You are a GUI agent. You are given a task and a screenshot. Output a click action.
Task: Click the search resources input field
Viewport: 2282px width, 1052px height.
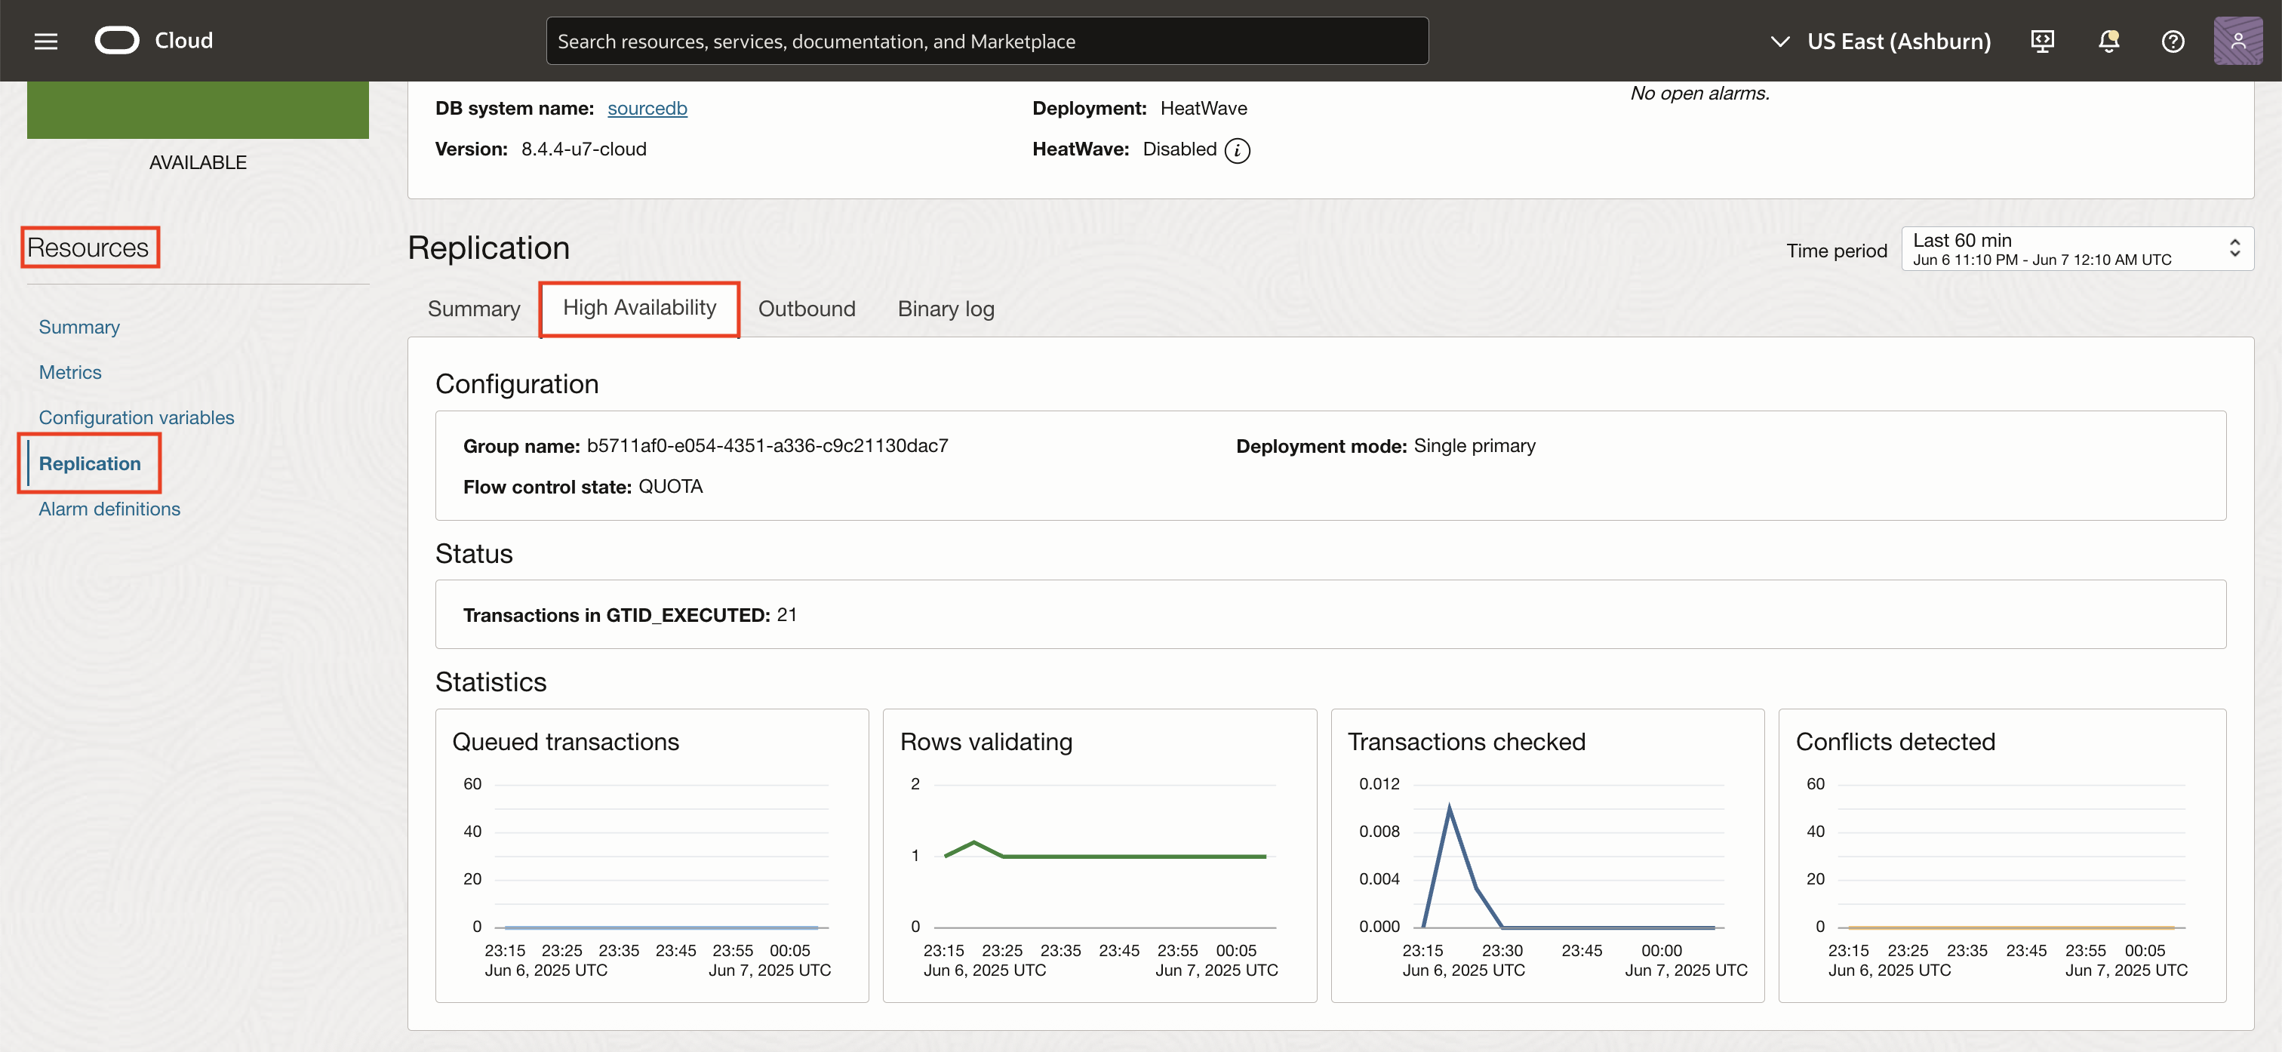tap(987, 40)
